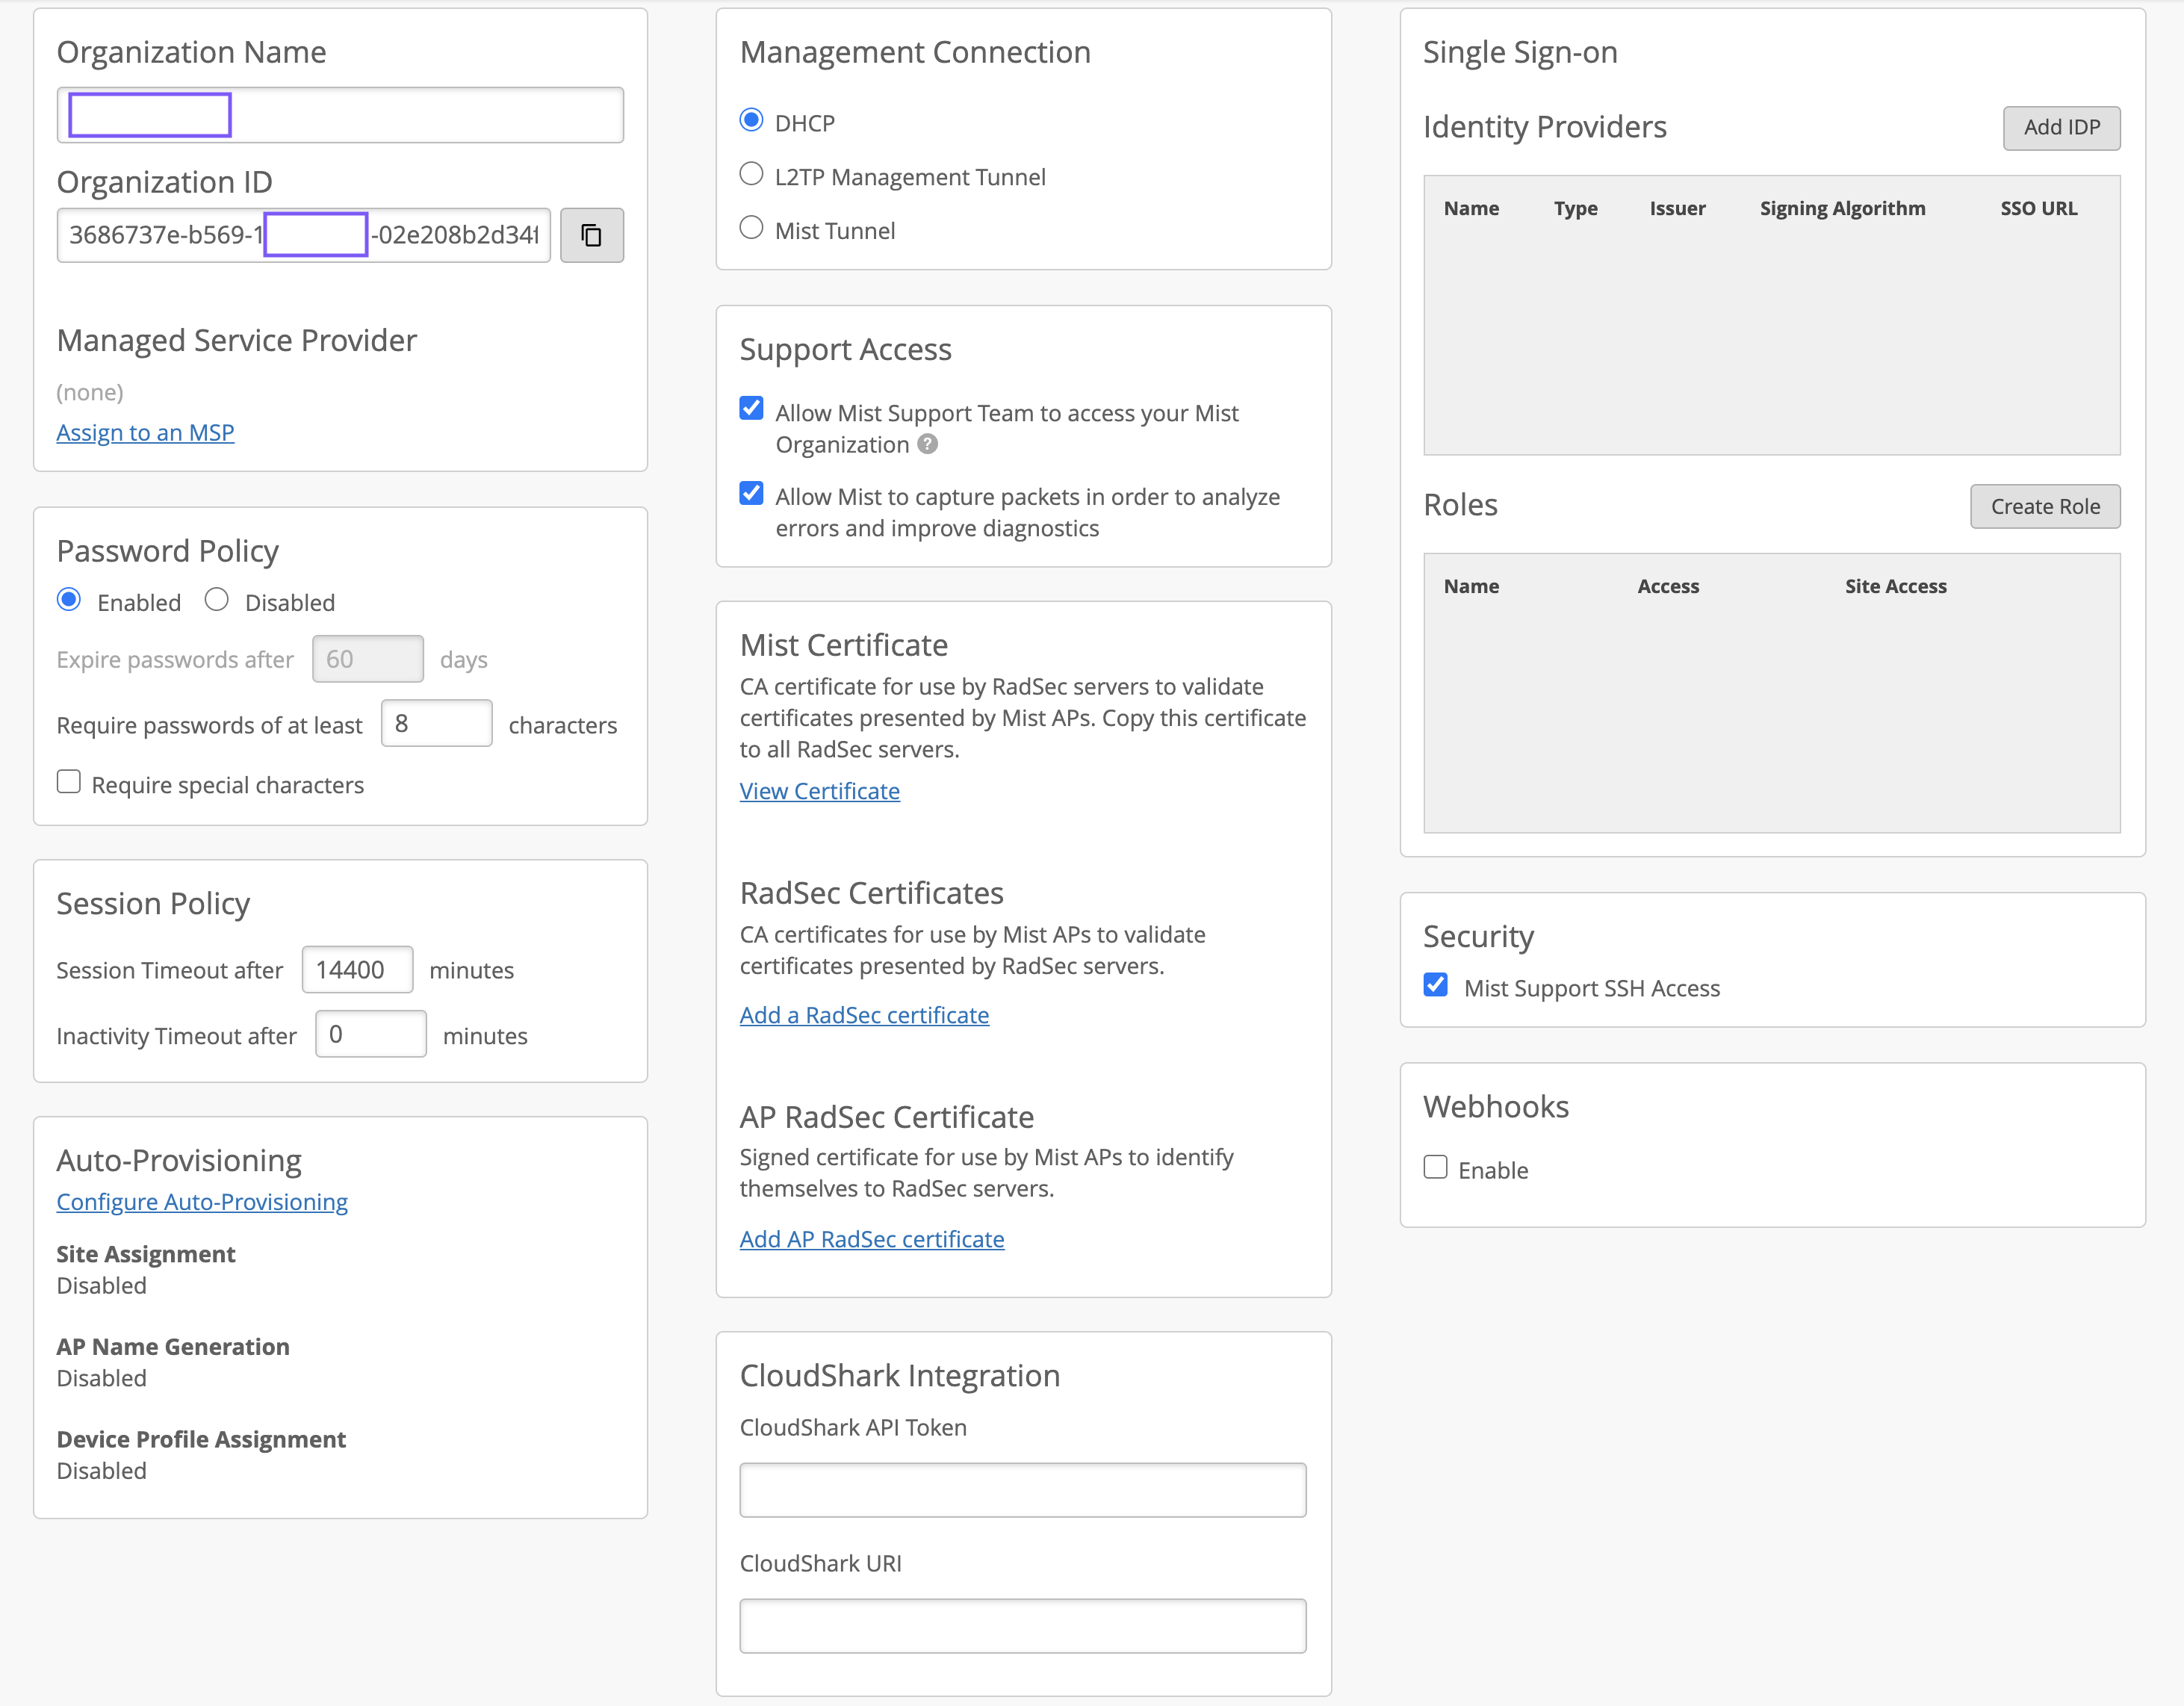This screenshot has width=2184, height=1706.
Task: Select the DHCP radio button
Action: point(751,120)
